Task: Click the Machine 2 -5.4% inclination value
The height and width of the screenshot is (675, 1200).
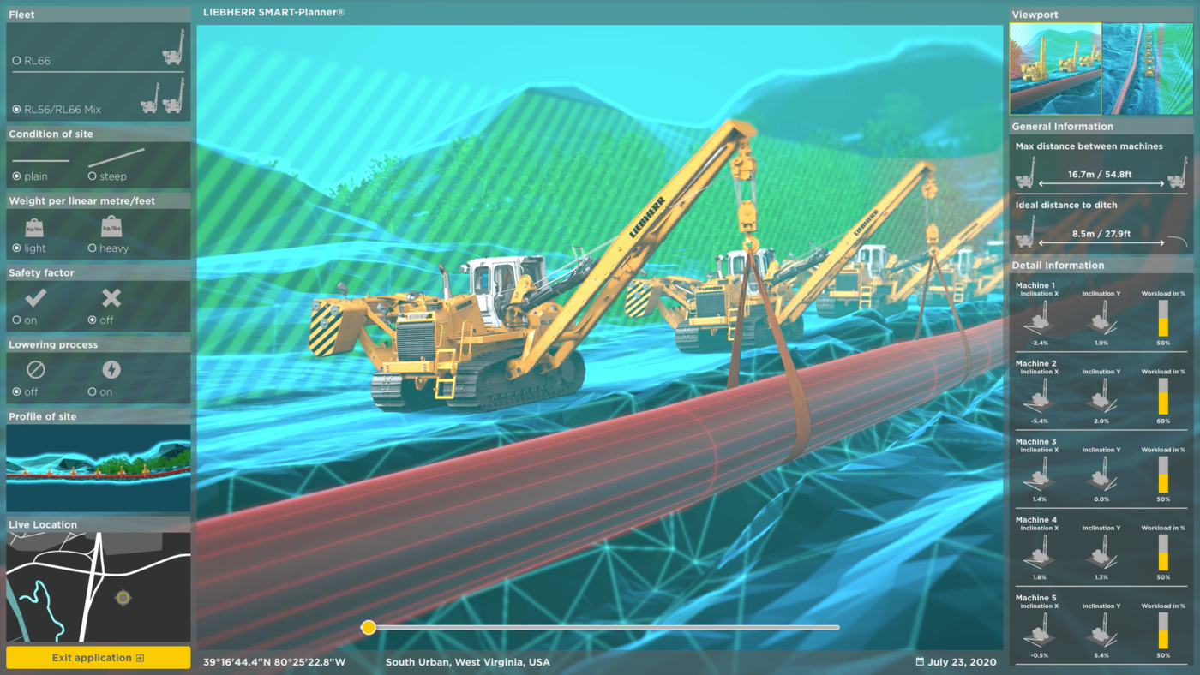Action: pyautogui.click(x=1039, y=421)
